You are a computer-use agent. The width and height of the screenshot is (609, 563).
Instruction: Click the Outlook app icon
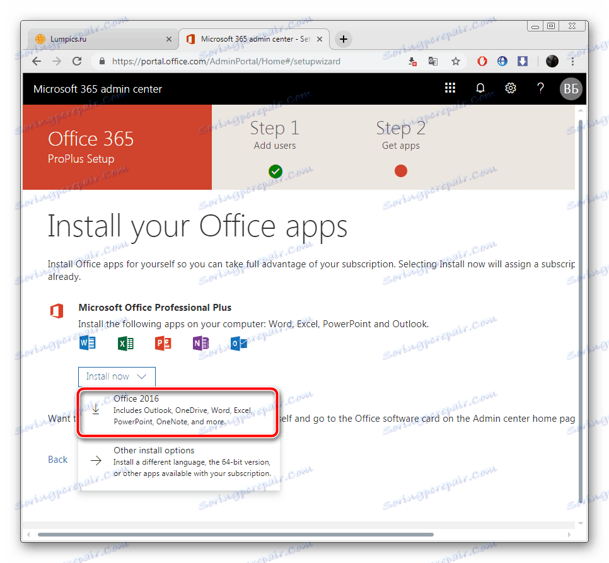tap(238, 343)
